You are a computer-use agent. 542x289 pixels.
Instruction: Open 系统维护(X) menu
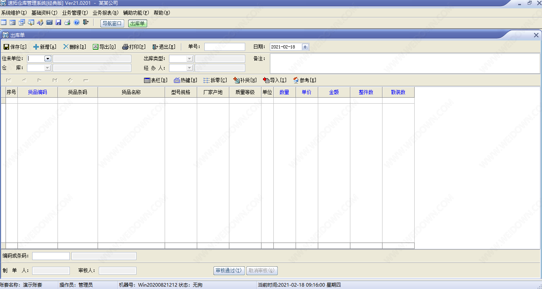tap(14, 13)
